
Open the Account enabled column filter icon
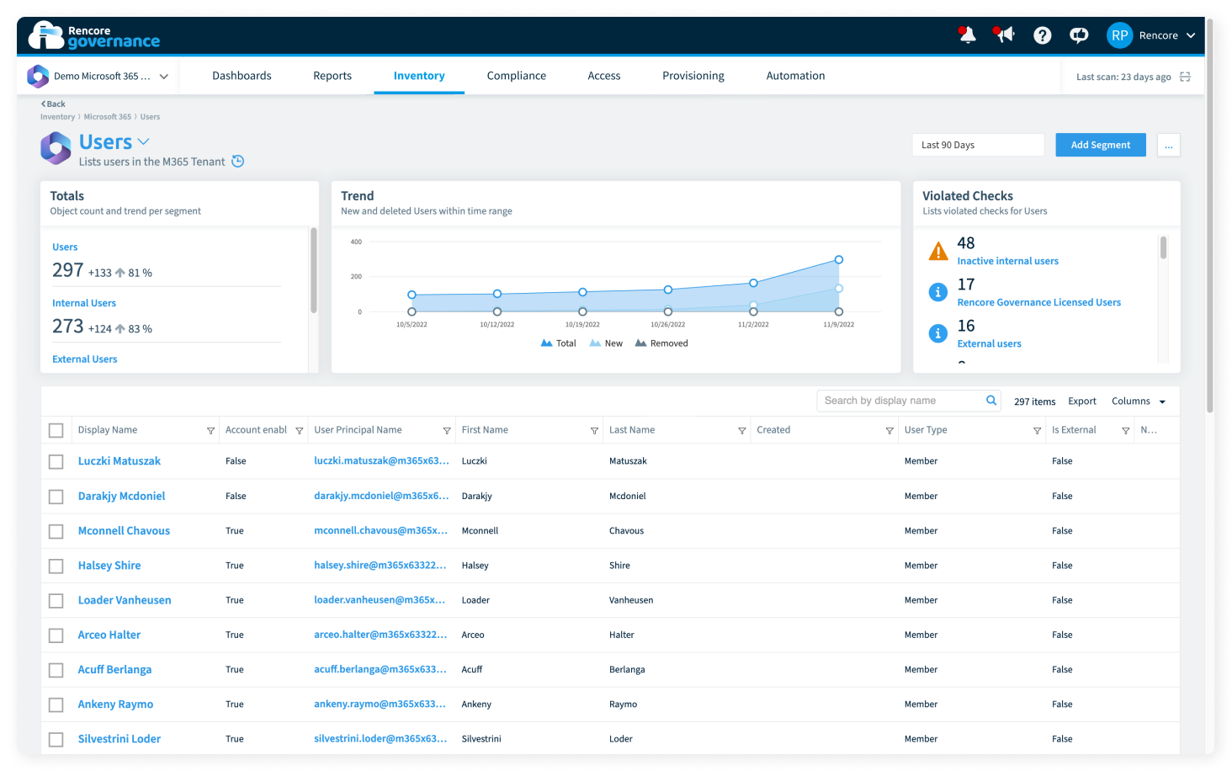coord(299,431)
